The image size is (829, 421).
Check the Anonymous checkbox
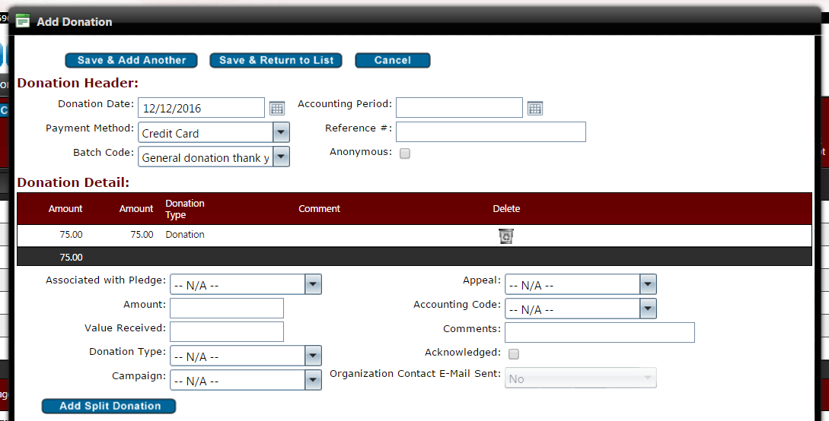405,154
